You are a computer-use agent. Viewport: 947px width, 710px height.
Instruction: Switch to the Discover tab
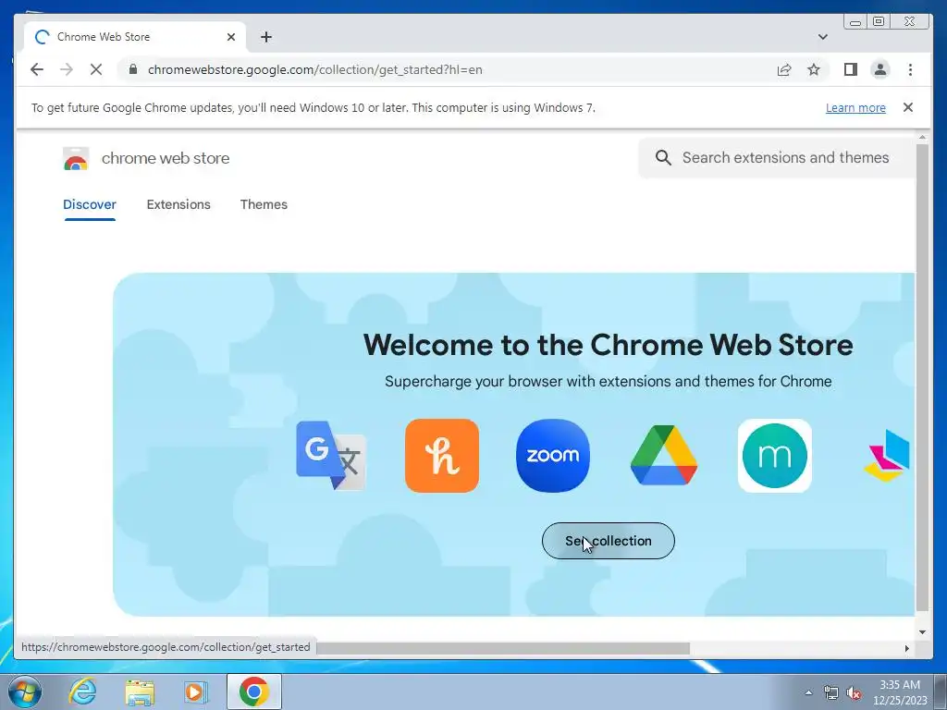point(90,204)
